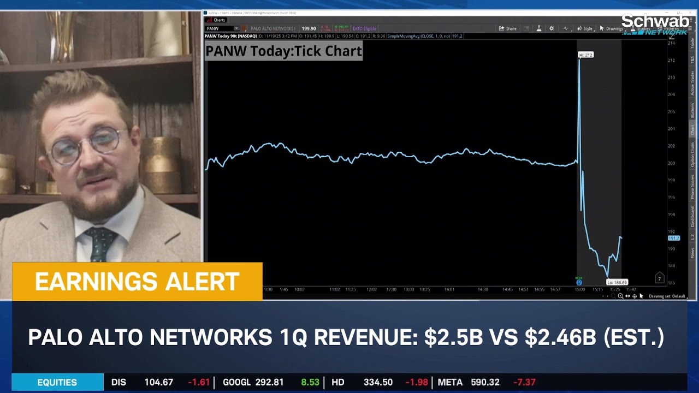This screenshot has height=393, width=699.
Task: Select the pointer cursor tool below chart
Action: (641, 296)
